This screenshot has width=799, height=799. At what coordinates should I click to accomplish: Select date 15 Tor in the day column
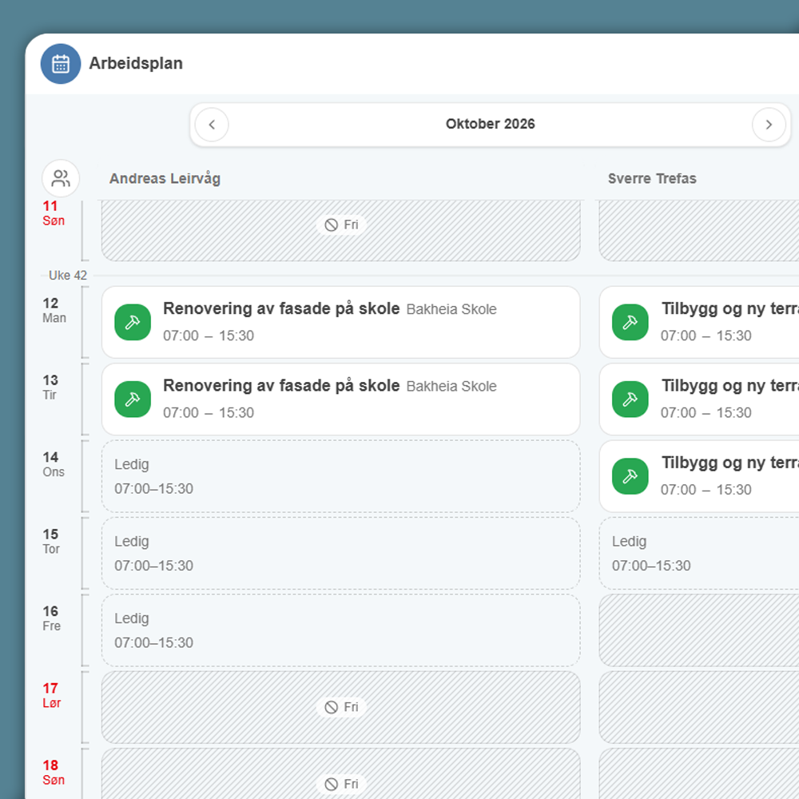coord(51,541)
